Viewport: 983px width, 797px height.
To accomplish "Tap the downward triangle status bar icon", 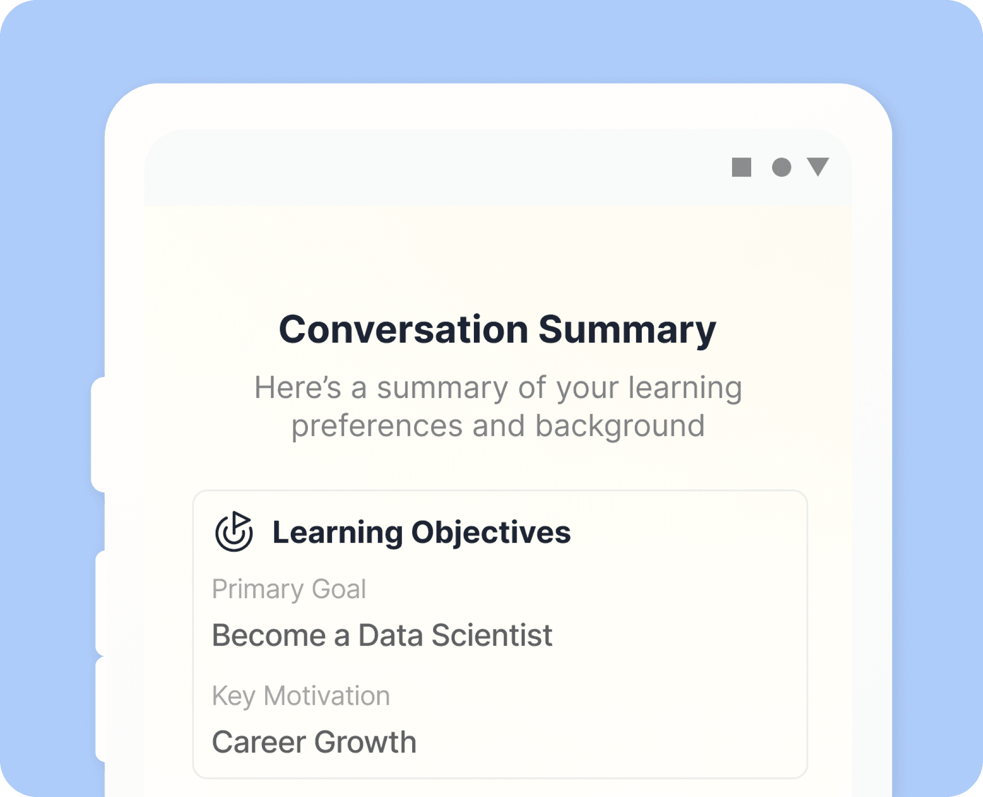I will click(x=818, y=167).
